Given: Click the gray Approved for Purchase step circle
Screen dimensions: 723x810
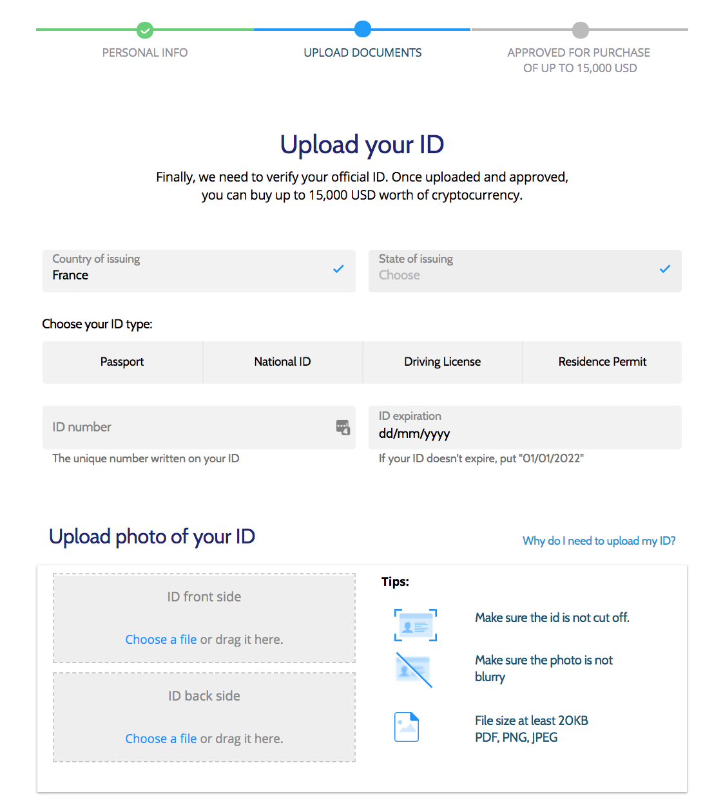Looking at the screenshot, I should point(579,30).
